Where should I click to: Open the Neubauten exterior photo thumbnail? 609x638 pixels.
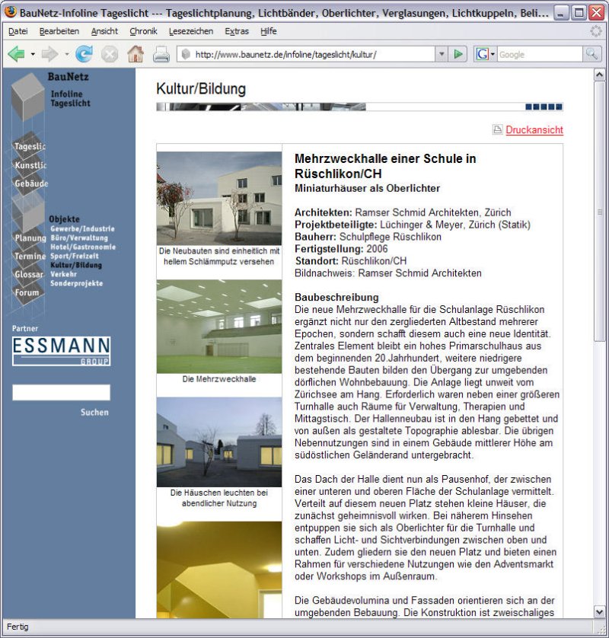click(219, 198)
